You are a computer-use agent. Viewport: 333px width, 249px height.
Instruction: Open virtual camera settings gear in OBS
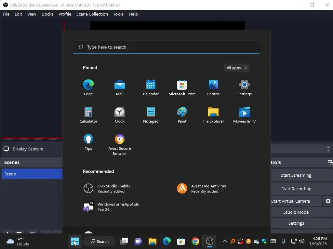(328, 201)
